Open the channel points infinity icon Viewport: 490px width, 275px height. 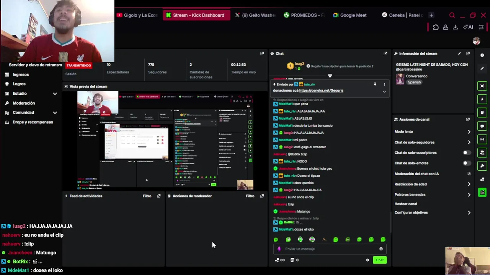click(x=280, y=260)
